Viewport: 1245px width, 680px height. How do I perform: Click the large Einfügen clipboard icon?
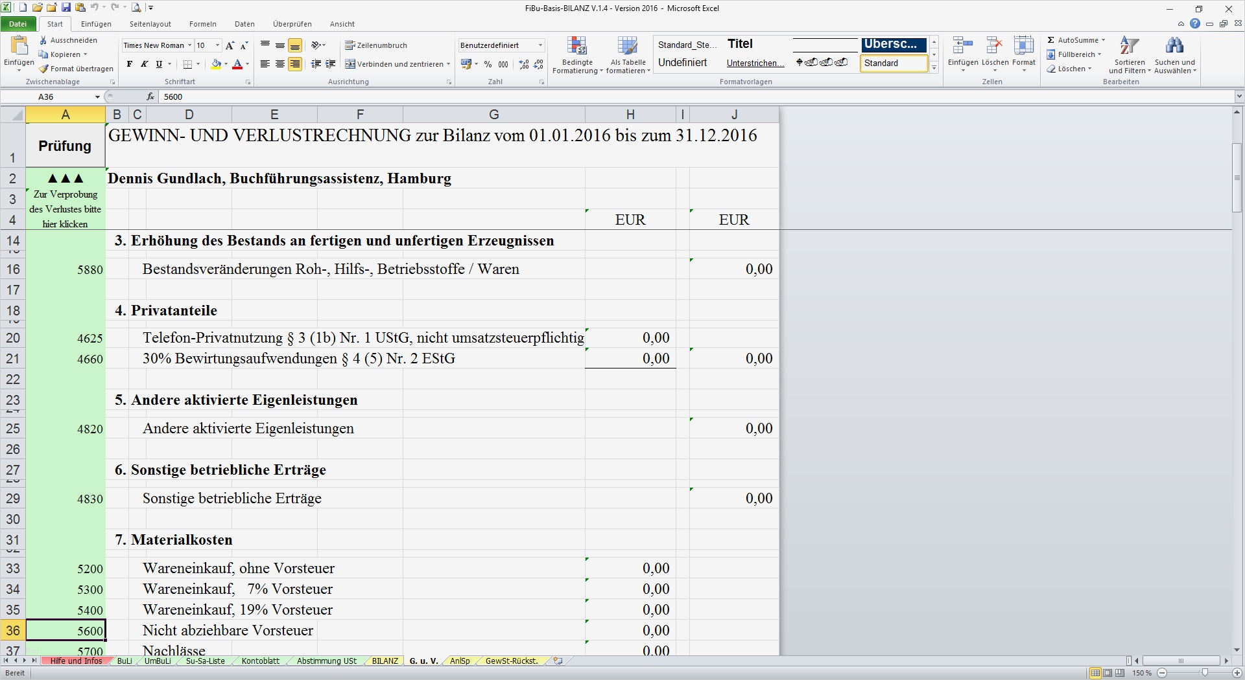click(19, 47)
